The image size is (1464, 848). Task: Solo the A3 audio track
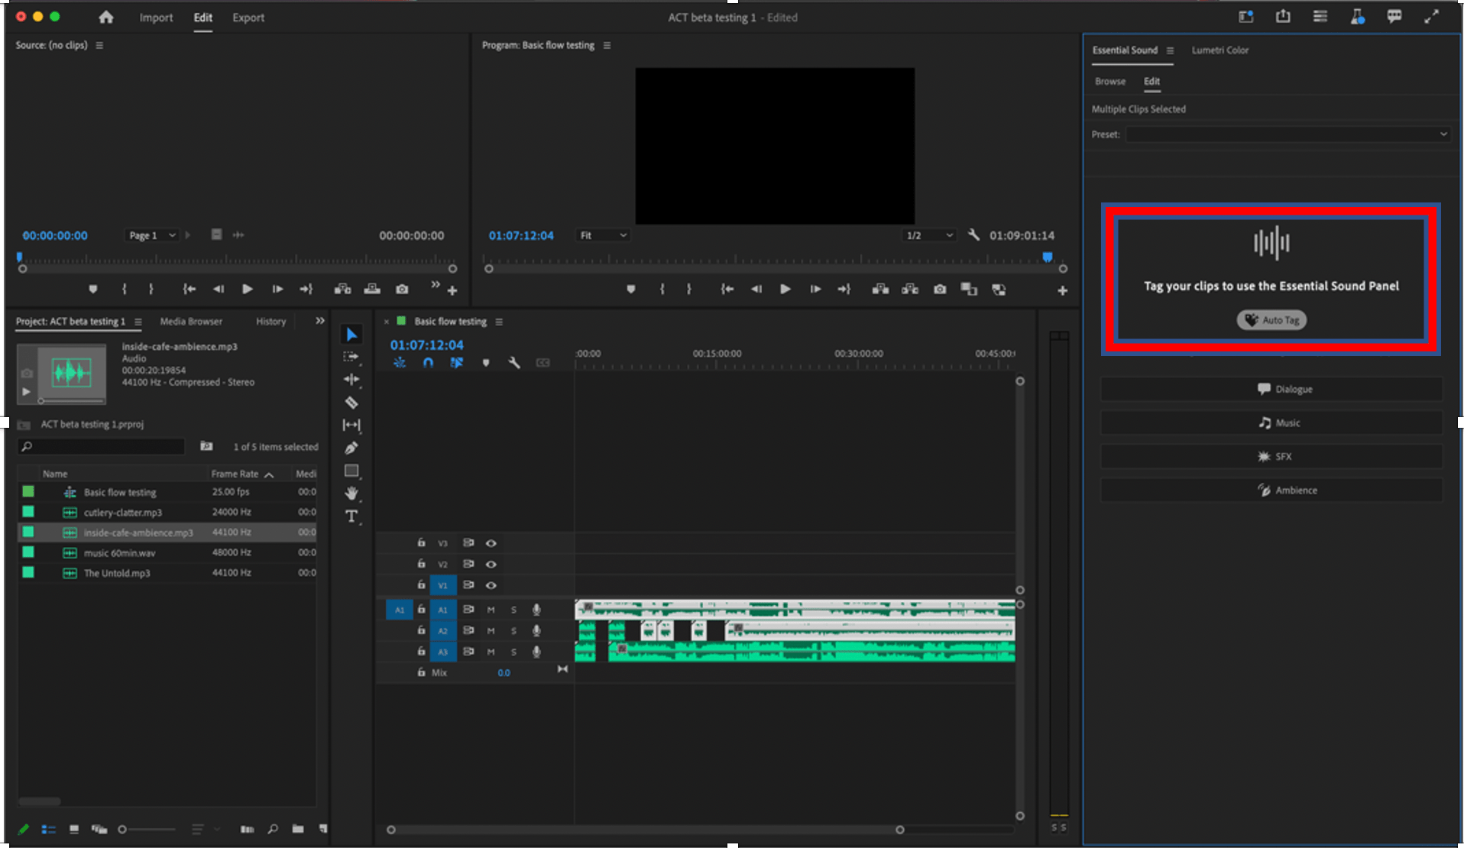click(x=513, y=651)
